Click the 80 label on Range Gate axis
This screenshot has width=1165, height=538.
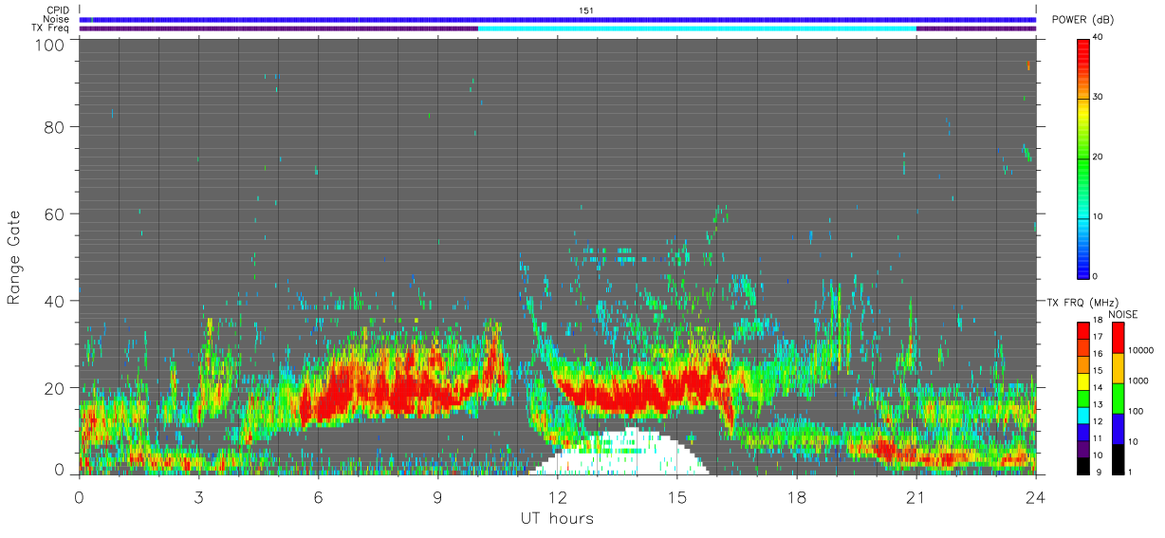point(56,126)
